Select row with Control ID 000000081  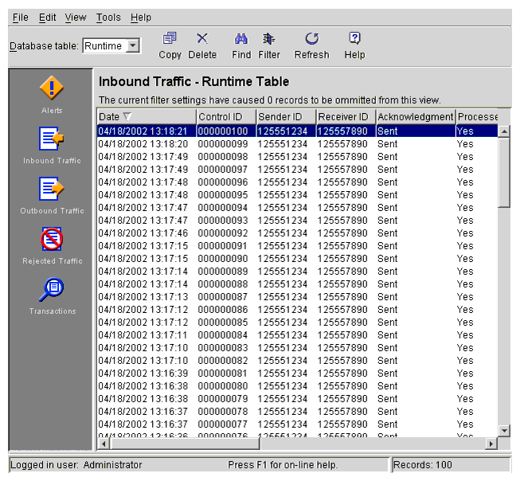[298, 373]
